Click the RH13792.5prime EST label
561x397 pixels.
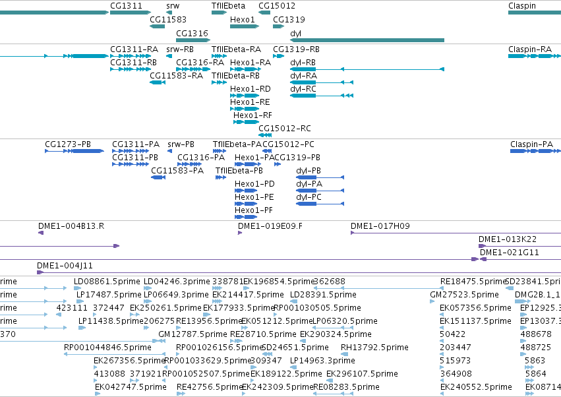[374, 348]
